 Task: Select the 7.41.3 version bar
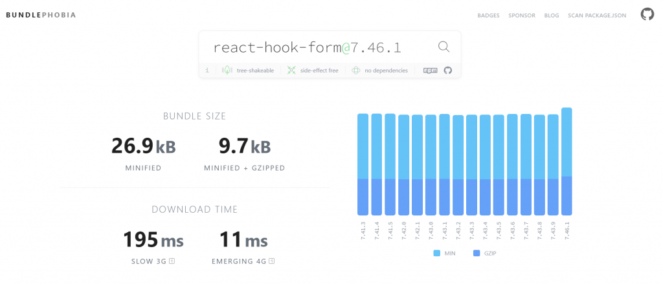[x=363, y=164]
